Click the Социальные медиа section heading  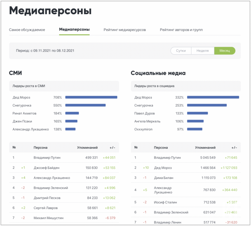point(158,73)
